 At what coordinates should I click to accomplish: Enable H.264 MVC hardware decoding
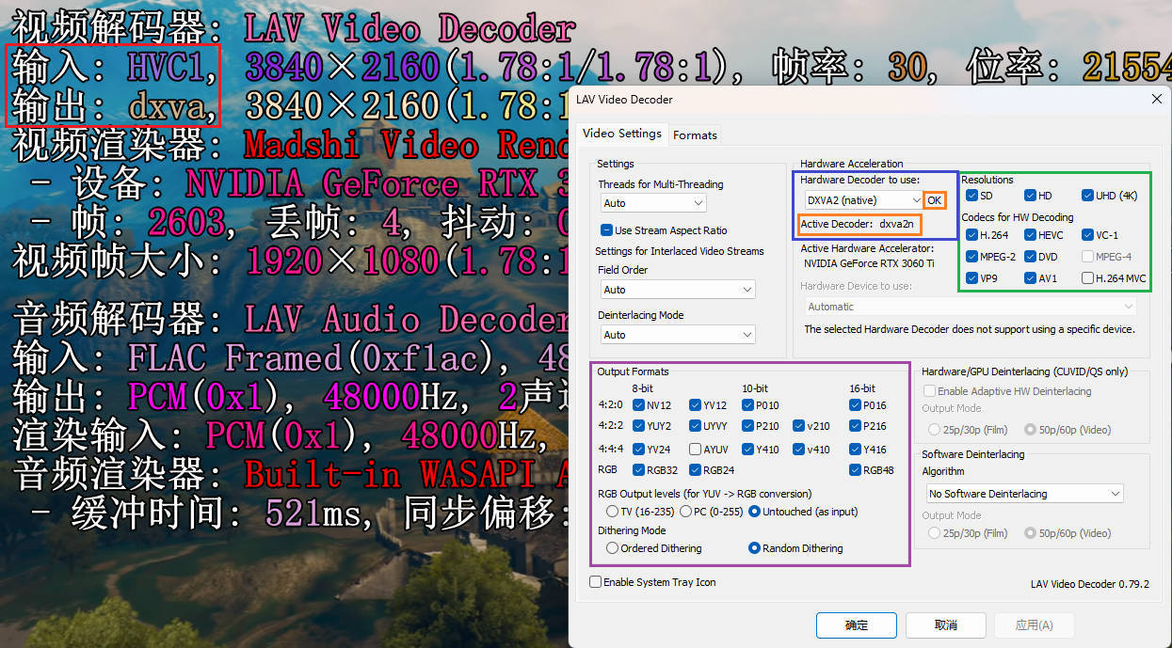(1087, 278)
